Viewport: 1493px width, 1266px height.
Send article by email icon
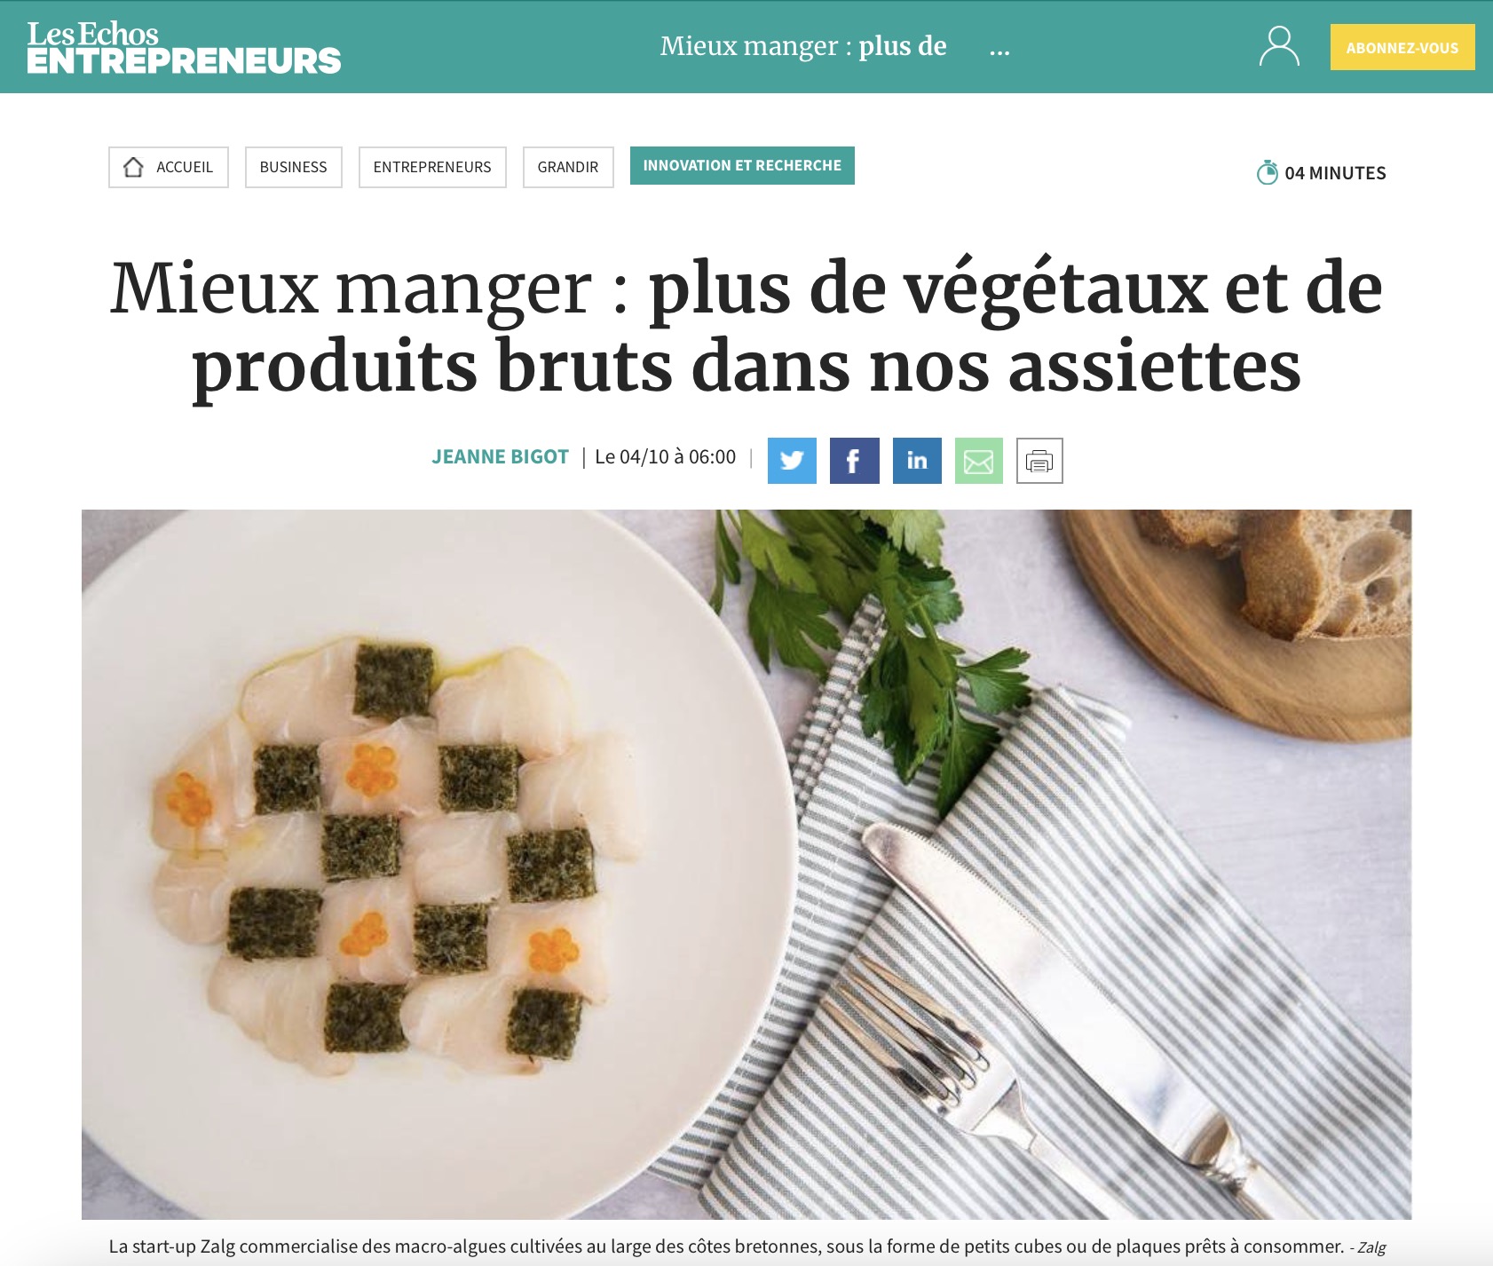[x=979, y=461]
